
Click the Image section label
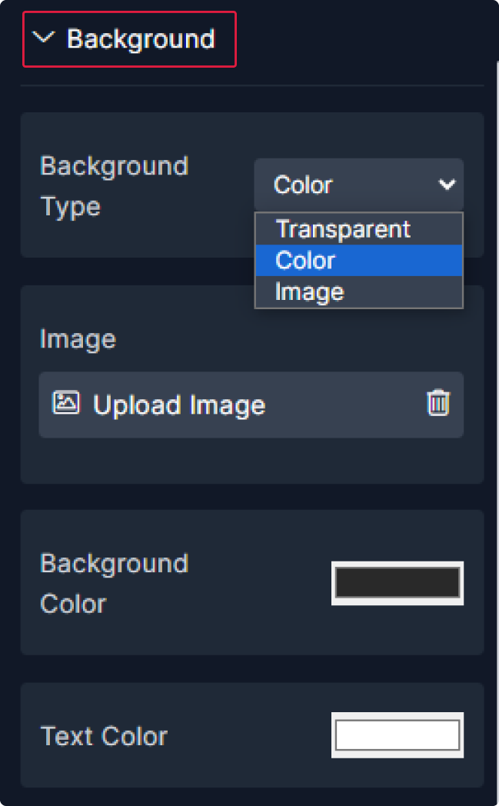pyautogui.click(x=78, y=339)
